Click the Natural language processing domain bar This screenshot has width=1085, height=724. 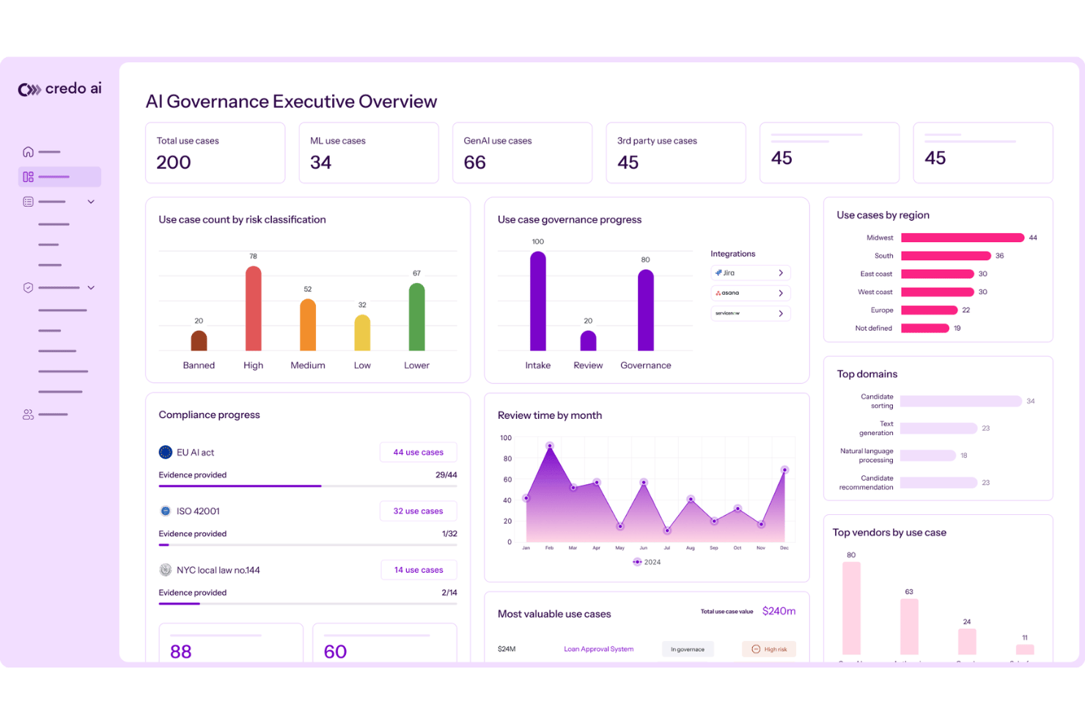(928, 456)
